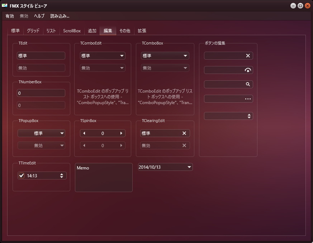
Task: Click the stepper arrows beside 14:13
Action: tap(62, 176)
